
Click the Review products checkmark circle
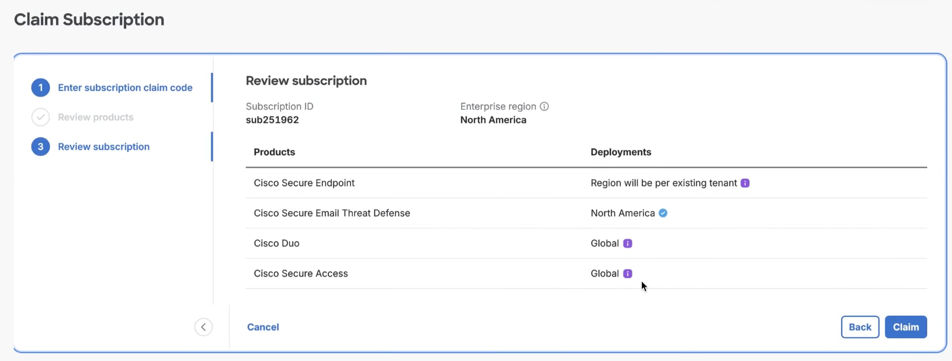coord(41,117)
